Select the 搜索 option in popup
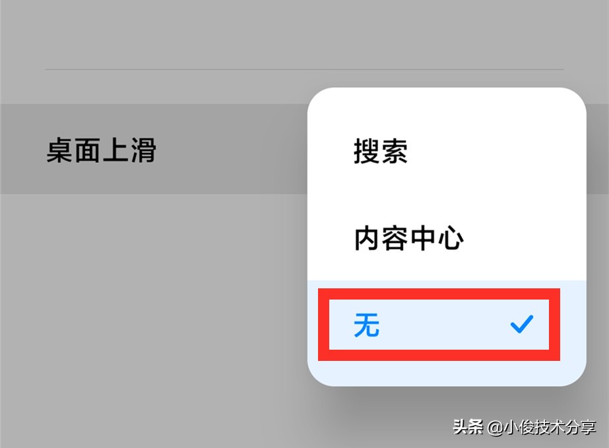This screenshot has height=448, width=609. (x=447, y=150)
